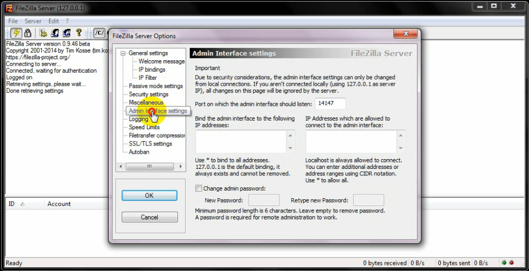Click the green status LED indicator
Screen dimensions: 529x271
(x=504, y=263)
